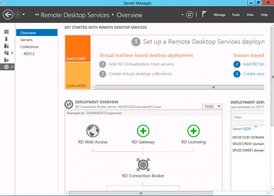Select Servers in the navigation pane
The image size is (274, 196).
tap(26, 40)
